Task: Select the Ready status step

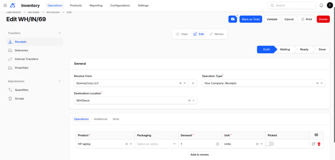Action: pos(304,50)
